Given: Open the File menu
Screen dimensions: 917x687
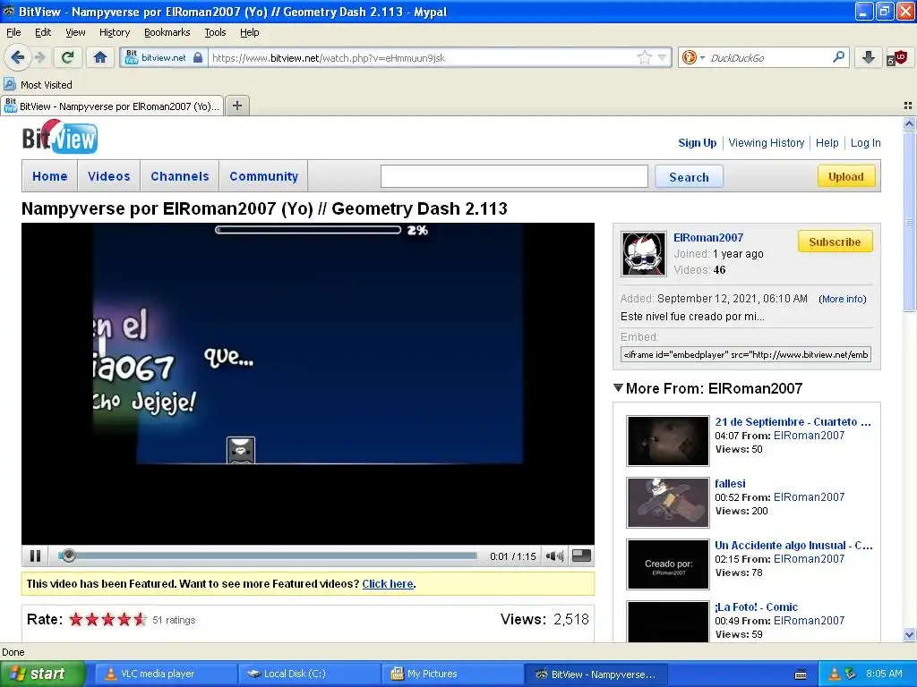Looking at the screenshot, I should click(x=13, y=32).
